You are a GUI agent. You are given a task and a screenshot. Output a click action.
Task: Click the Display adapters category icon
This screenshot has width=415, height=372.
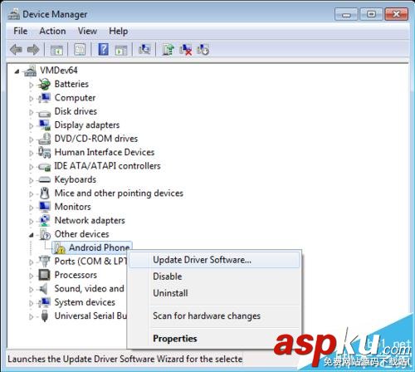pyautogui.click(x=44, y=125)
